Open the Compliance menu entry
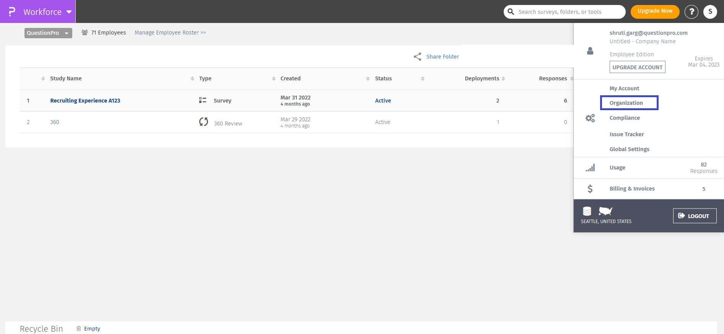The height and width of the screenshot is (334, 724). pyautogui.click(x=625, y=118)
